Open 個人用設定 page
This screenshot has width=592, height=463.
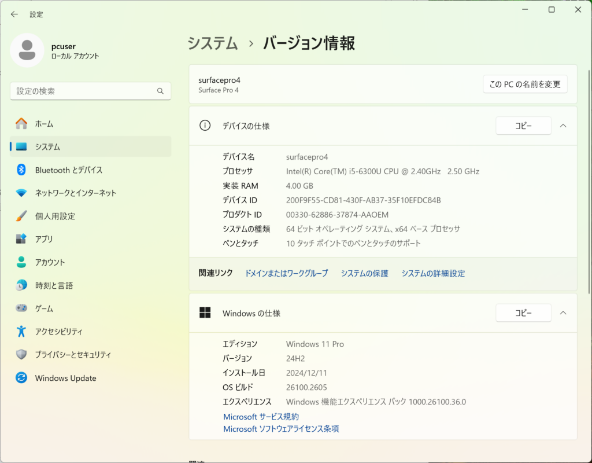[91, 216]
